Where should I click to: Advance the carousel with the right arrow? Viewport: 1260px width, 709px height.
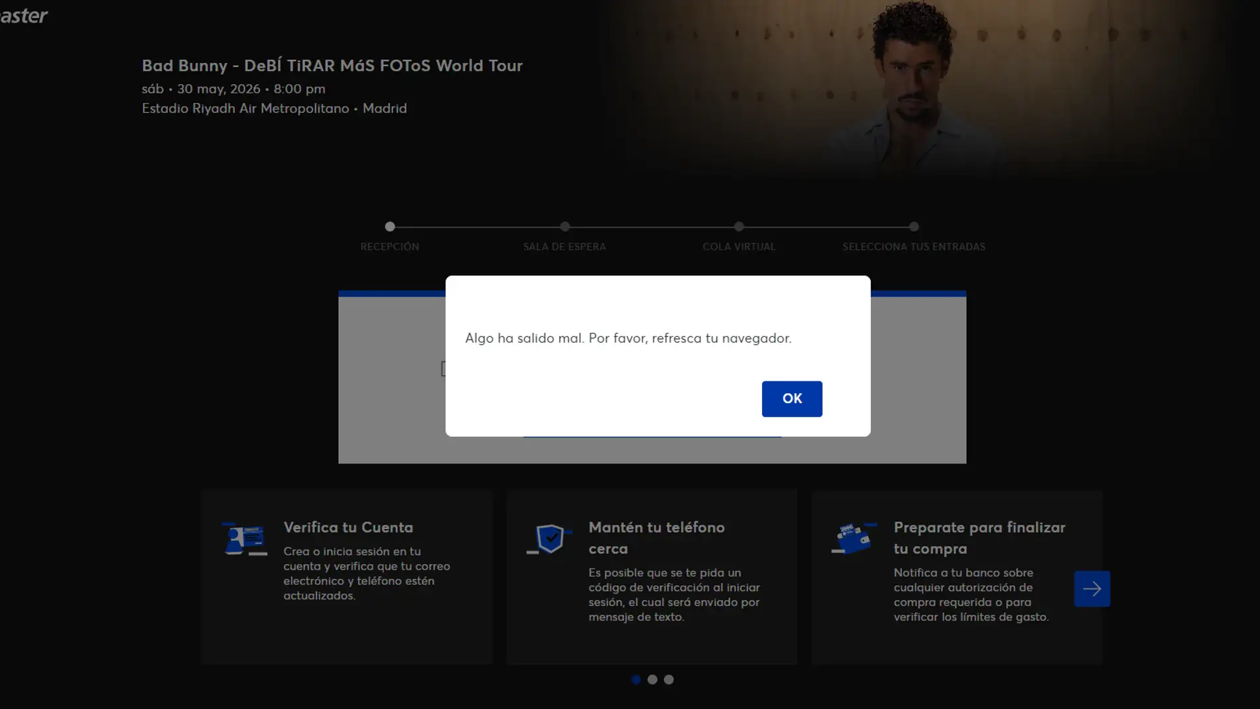[1092, 588]
